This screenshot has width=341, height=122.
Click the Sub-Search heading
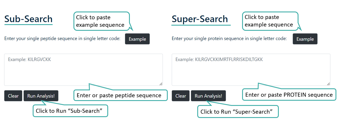click(x=28, y=19)
